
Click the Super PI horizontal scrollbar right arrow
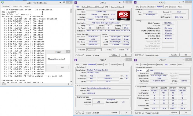[x=69, y=84]
